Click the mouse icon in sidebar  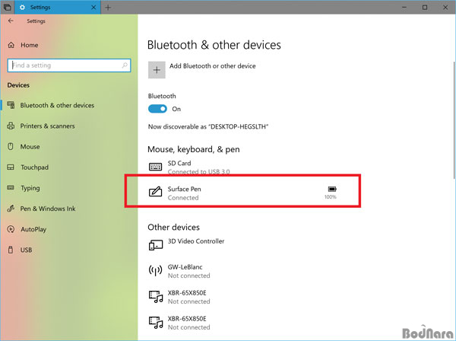[11, 146]
